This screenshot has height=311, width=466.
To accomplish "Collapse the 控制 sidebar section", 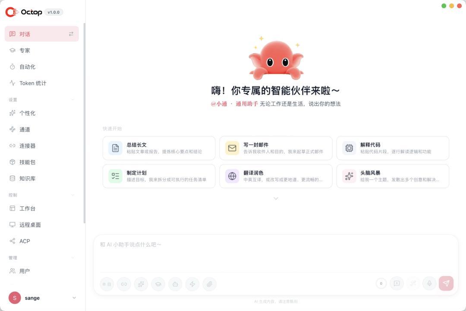I will point(72,195).
